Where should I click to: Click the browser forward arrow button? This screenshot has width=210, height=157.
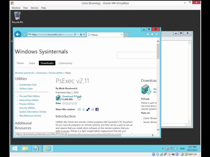point(24,34)
